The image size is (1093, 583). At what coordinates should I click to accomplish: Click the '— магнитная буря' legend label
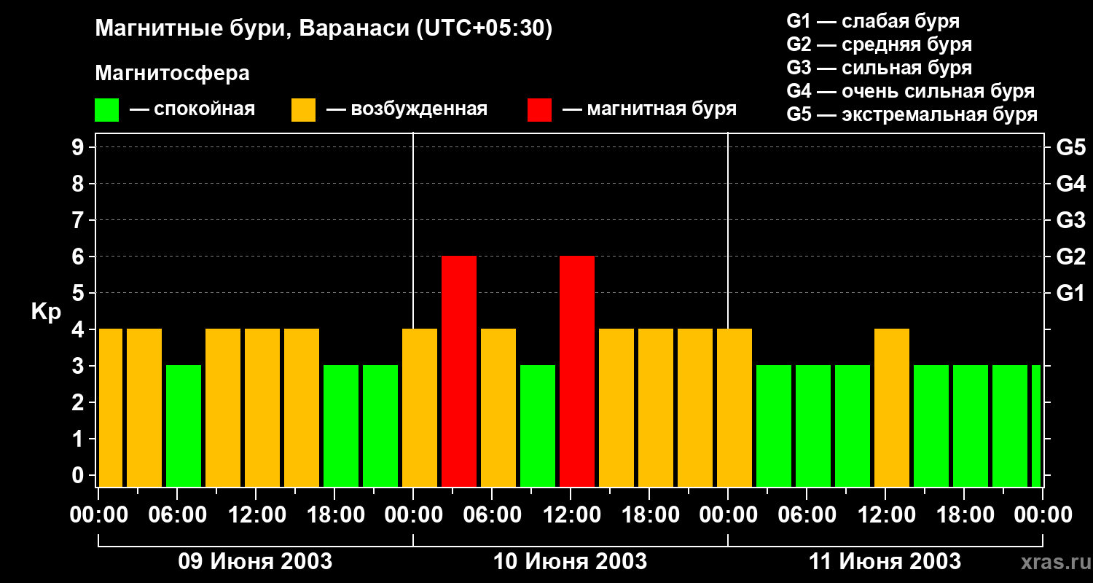tap(649, 109)
